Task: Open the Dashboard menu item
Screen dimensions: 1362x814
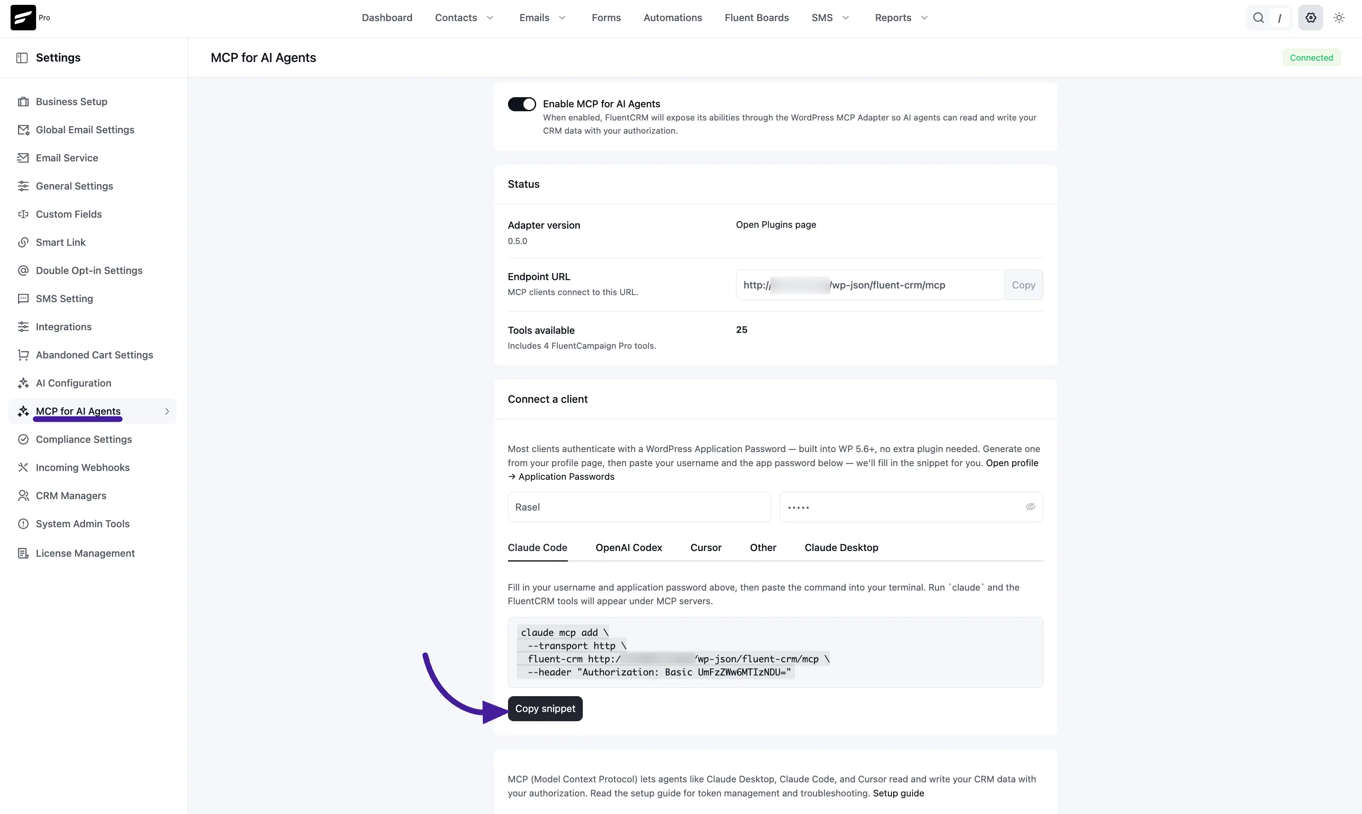Action: tap(387, 18)
